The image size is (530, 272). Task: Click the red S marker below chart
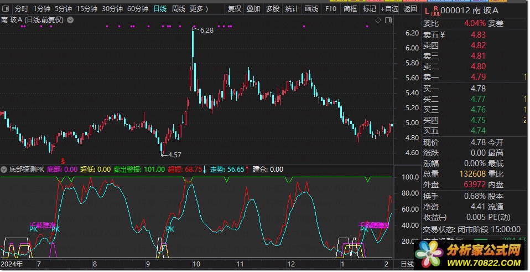tap(63, 161)
